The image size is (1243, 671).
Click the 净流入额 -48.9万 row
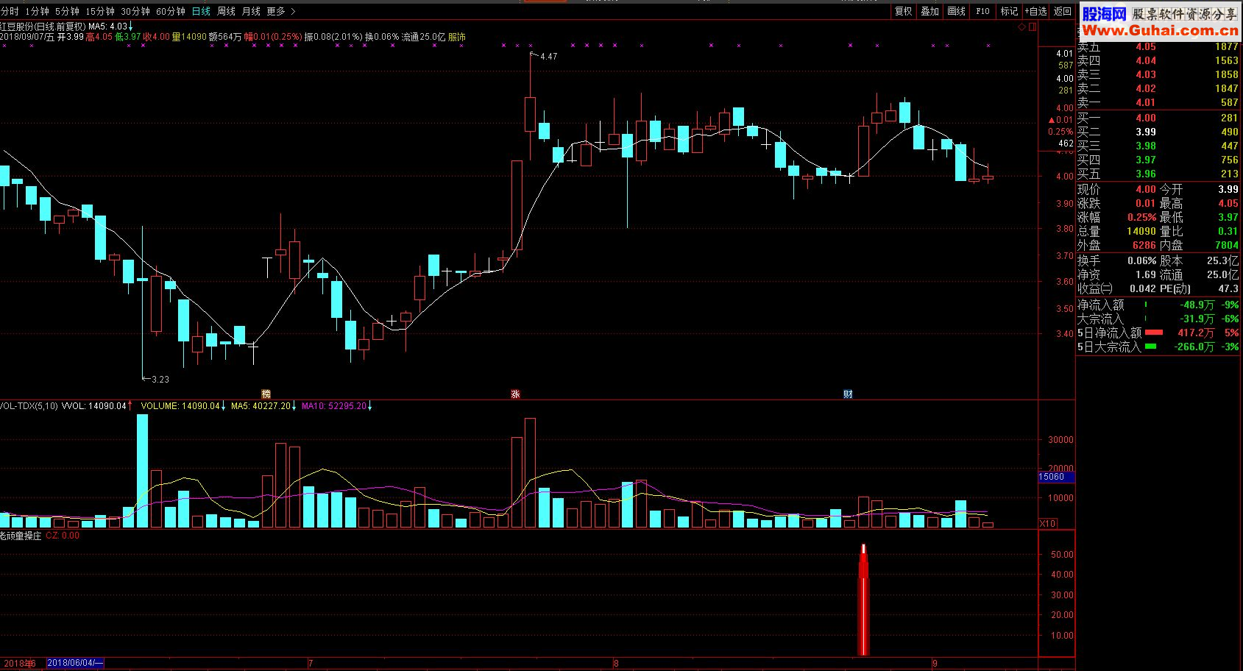1158,305
